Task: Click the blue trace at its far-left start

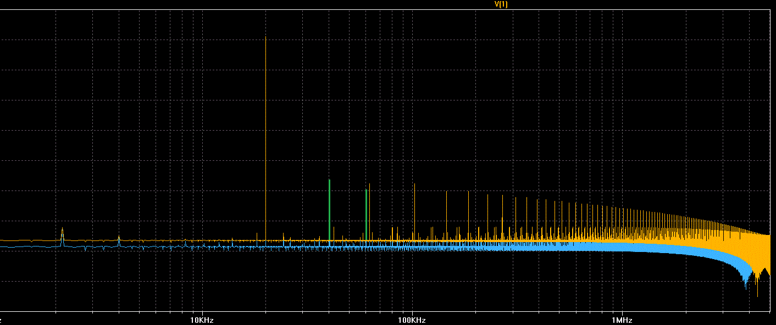Action: pyautogui.click(x=2, y=247)
